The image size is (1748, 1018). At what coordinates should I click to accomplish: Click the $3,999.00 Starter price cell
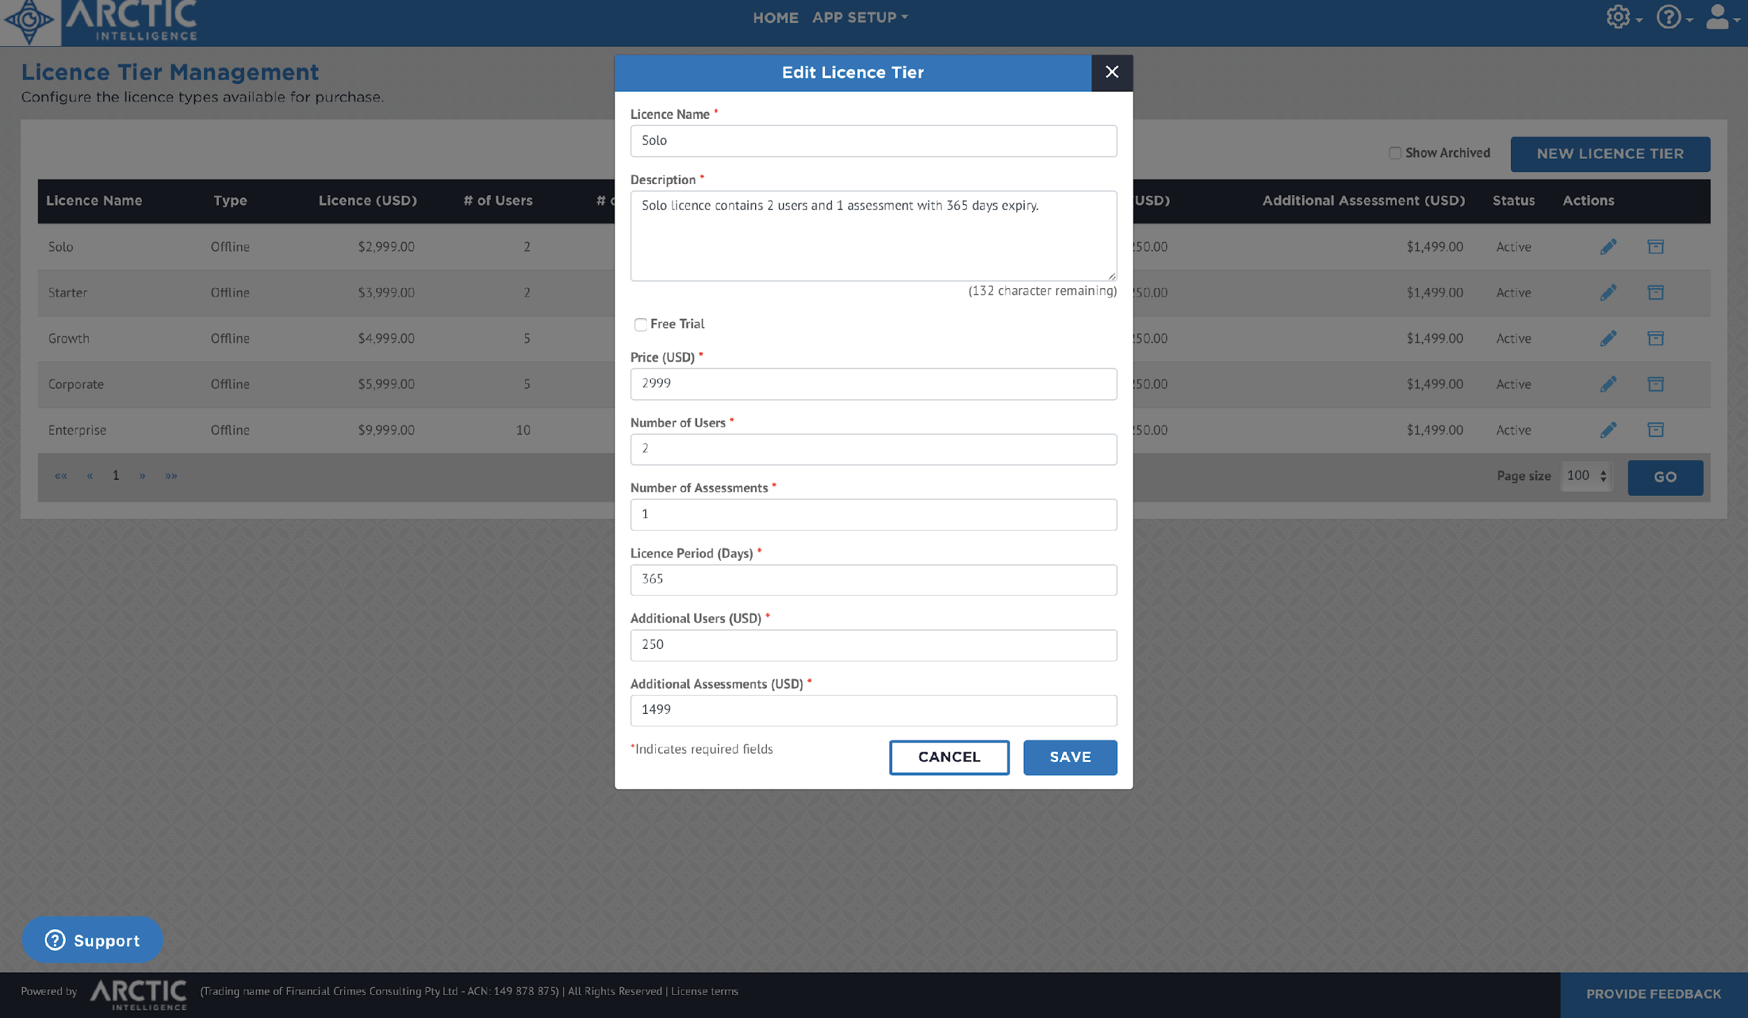(x=386, y=292)
